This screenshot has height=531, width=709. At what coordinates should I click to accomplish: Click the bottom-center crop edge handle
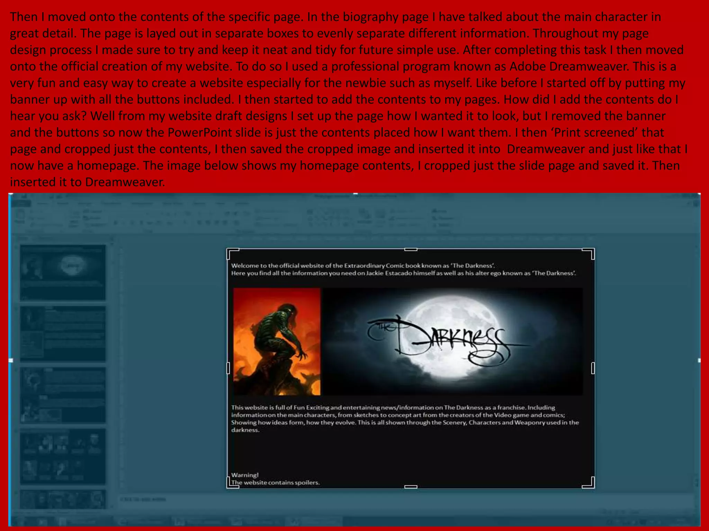pyautogui.click(x=411, y=487)
